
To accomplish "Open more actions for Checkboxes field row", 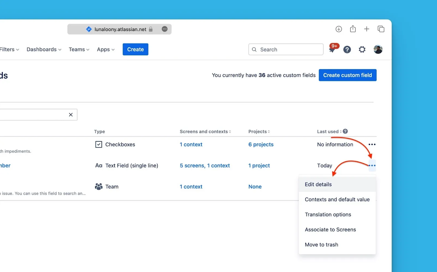I will [372, 144].
